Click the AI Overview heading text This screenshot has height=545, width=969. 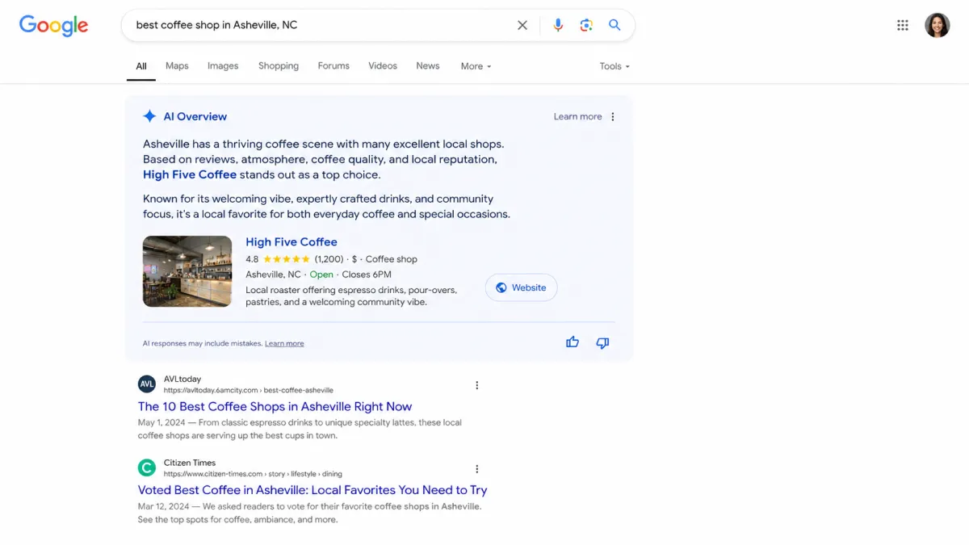point(195,116)
